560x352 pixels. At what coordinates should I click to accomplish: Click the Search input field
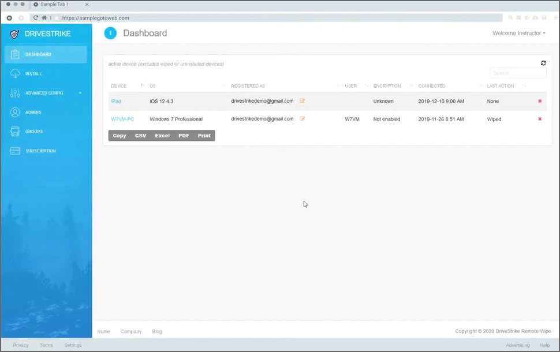click(x=517, y=73)
